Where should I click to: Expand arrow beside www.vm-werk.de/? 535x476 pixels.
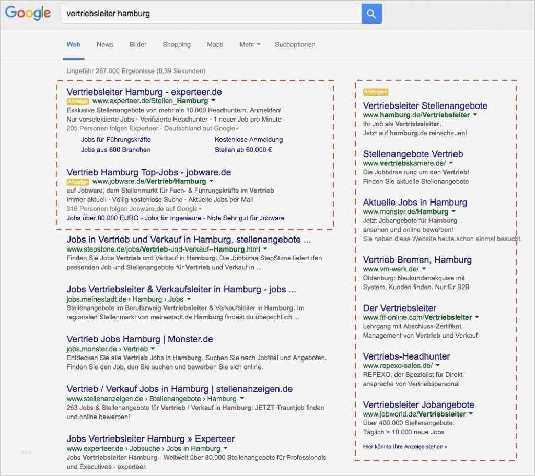point(424,269)
